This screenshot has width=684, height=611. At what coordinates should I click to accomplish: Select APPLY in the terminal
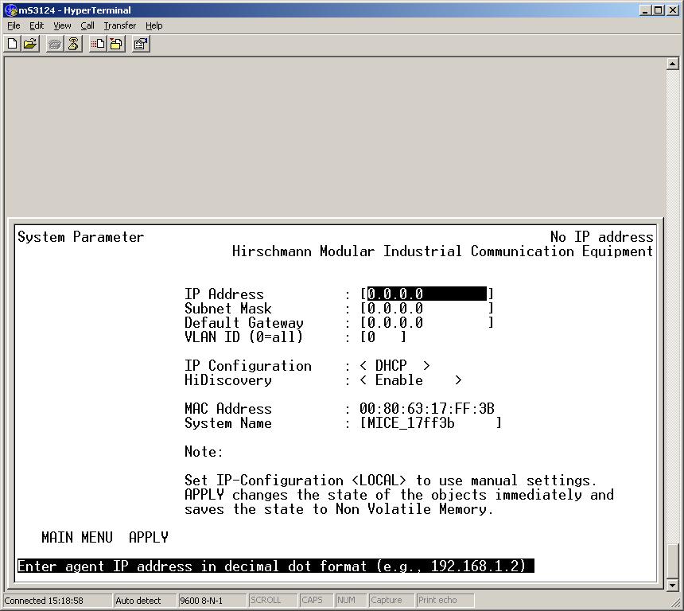tap(148, 538)
